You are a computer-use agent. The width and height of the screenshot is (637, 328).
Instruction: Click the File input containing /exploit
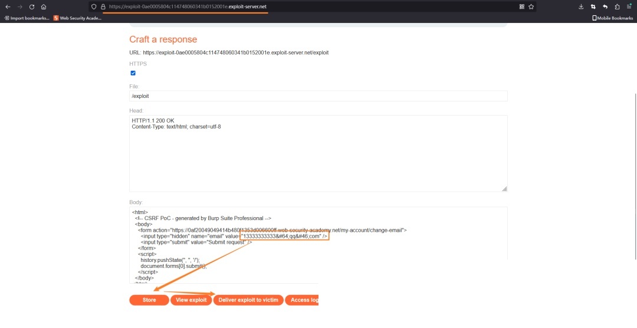(318, 96)
